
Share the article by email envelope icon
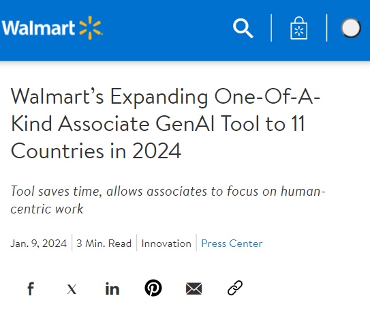tap(194, 289)
